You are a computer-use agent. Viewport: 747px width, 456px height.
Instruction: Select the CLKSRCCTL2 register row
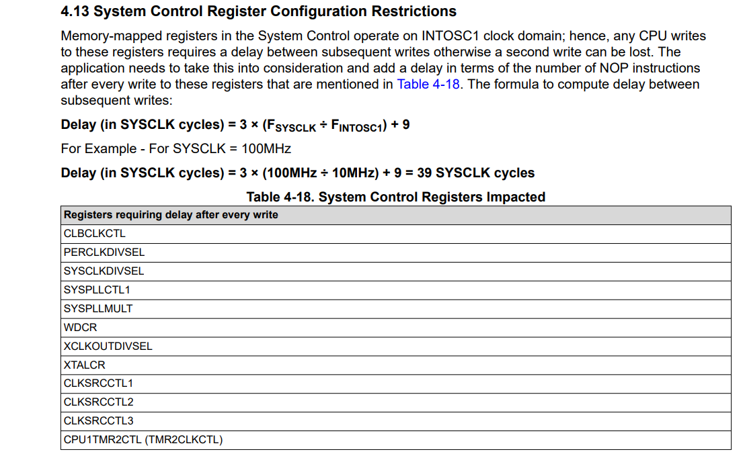point(99,402)
